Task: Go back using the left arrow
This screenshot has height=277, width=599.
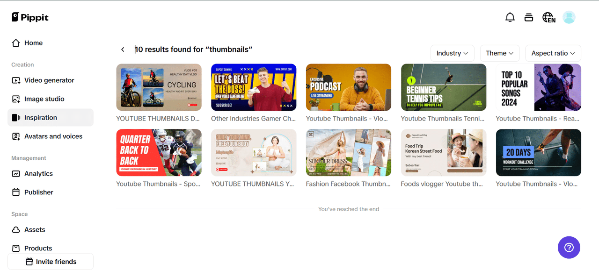Action: (x=123, y=50)
